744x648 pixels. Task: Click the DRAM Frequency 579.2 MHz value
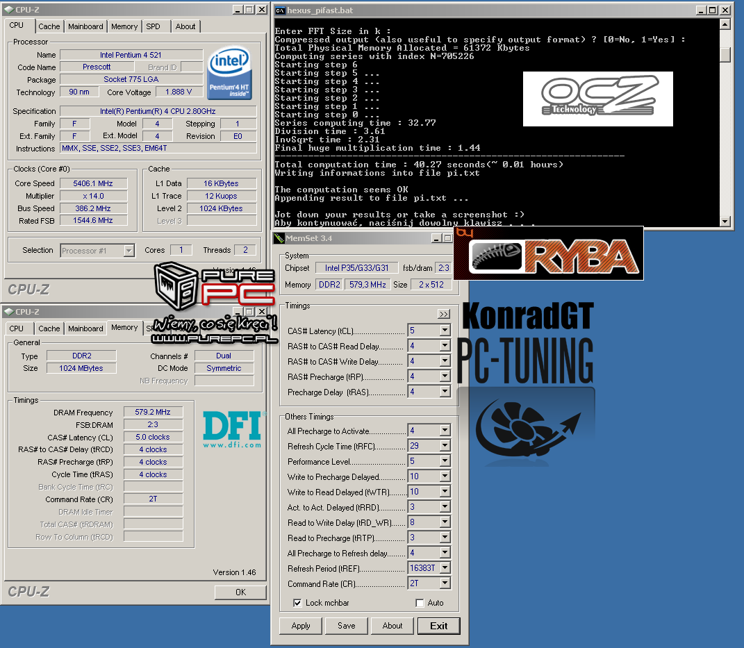[x=153, y=413]
